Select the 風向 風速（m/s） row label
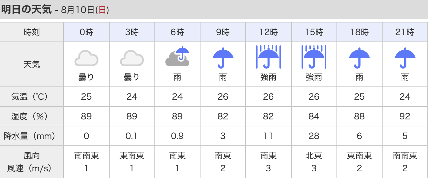The height and width of the screenshot is (178, 428). click(x=32, y=162)
